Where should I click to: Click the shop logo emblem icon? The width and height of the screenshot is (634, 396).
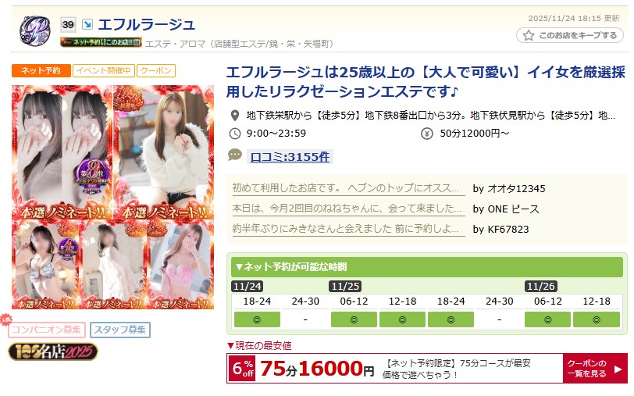pyautogui.click(x=35, y=30)
